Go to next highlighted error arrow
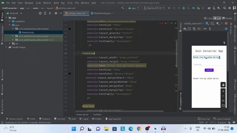This screenshot has width=237, height=133. [175, 23]
